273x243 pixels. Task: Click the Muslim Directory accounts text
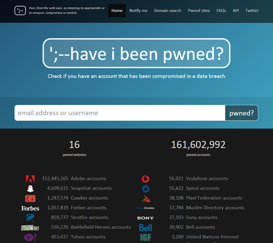[215, 208]
